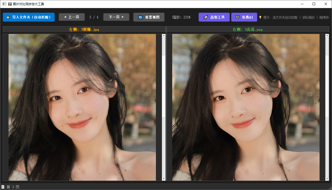Open the 高级工具 advanced tools button
Image resolution: width=332 pixels, height=190 pixels.
[214, 17]
